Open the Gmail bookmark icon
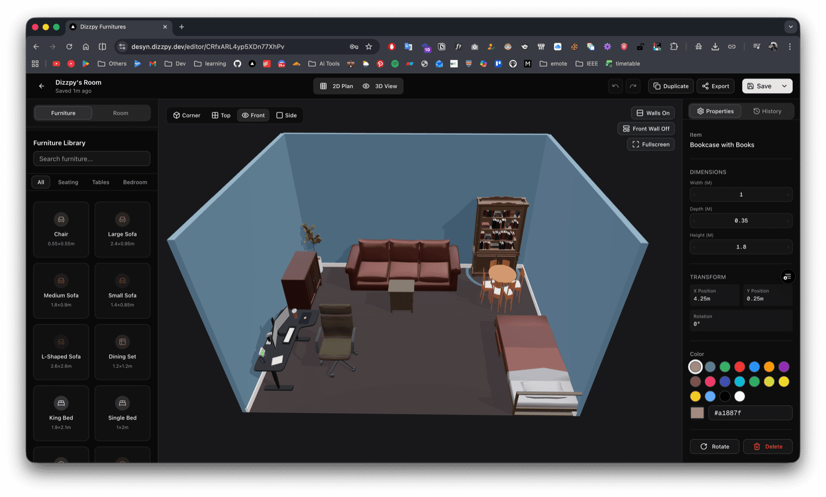826x497 pixels. (x=152, y=63)
